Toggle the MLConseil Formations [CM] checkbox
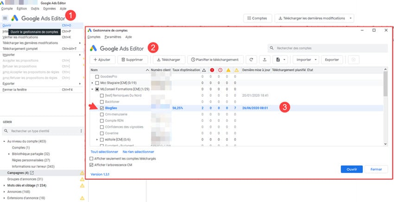This screenshot has height=202, width=394. point(97,89)
